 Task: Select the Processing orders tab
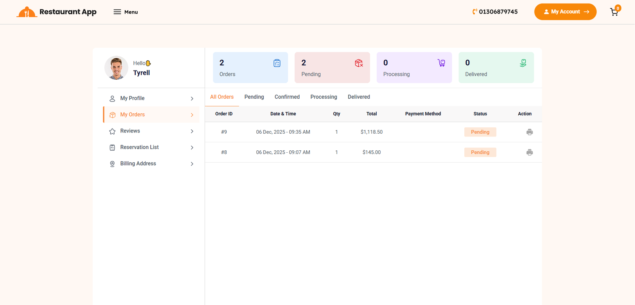pyautogui.click(x=323, y=97)
